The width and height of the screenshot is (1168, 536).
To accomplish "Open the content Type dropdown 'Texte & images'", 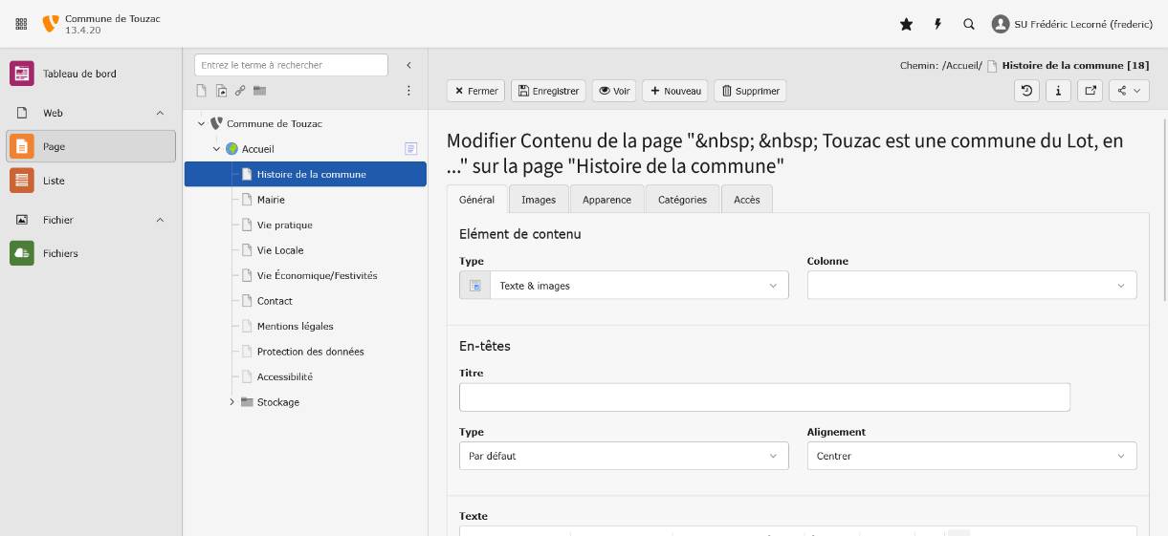I will [638, 286].
